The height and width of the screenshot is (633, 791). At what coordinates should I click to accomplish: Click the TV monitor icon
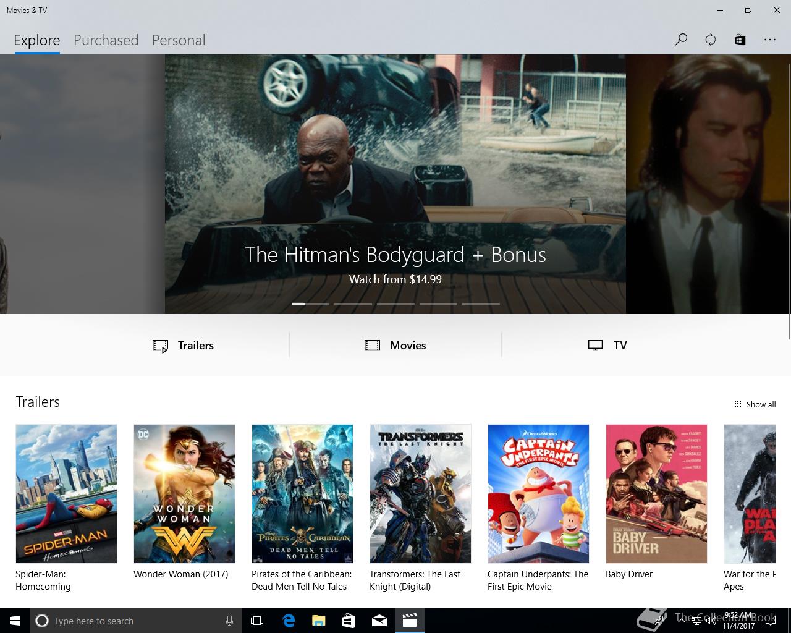point(595,346)
